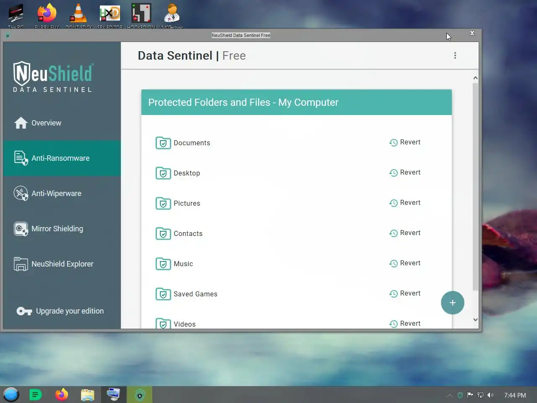Open the three-dot options menu
The width and height of the screenshot is (537, 403).
[455, 55]
